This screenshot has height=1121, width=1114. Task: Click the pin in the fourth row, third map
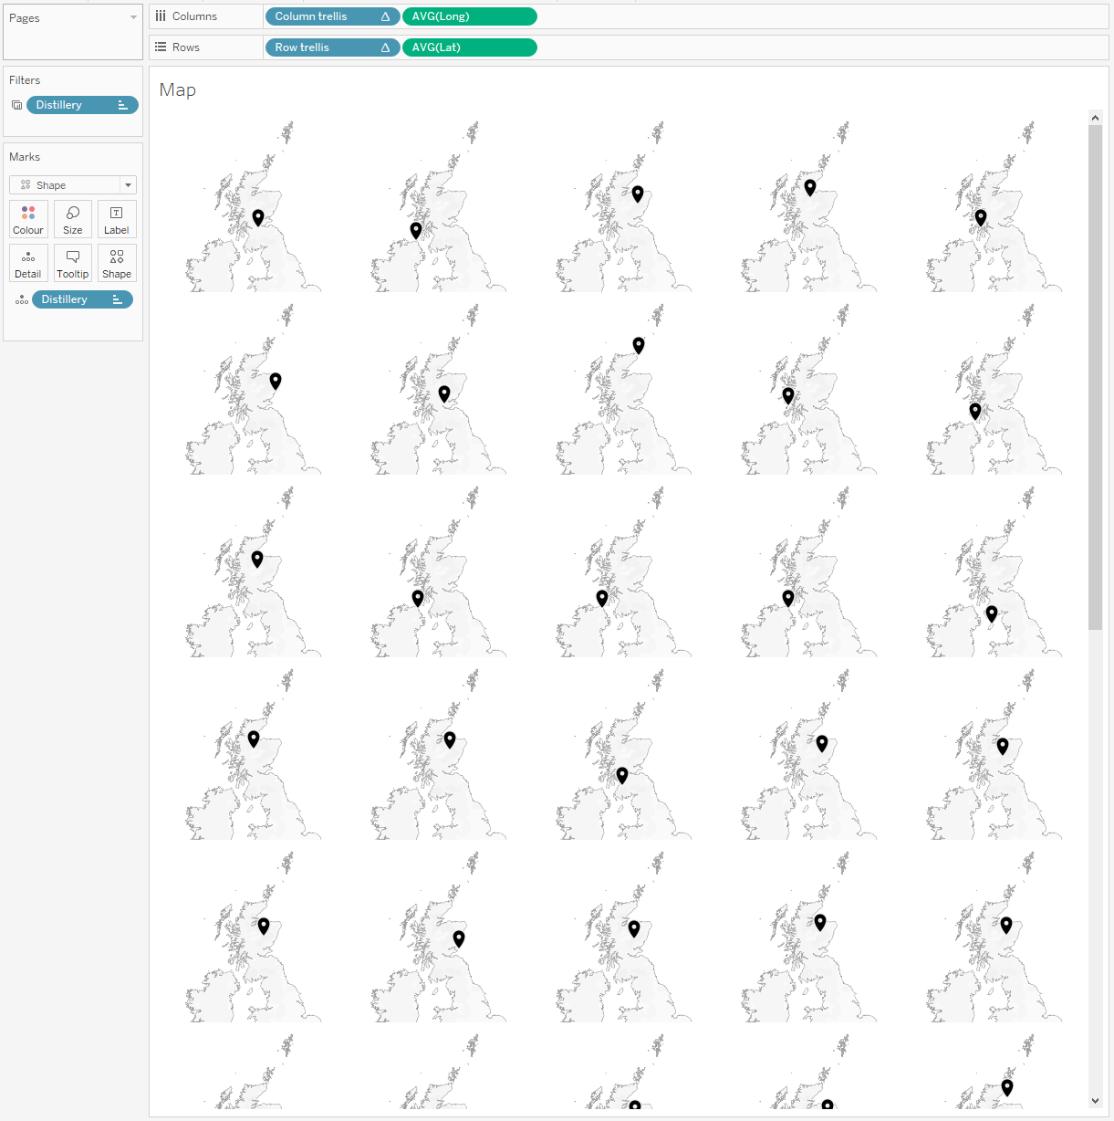[x=622, y=775]
